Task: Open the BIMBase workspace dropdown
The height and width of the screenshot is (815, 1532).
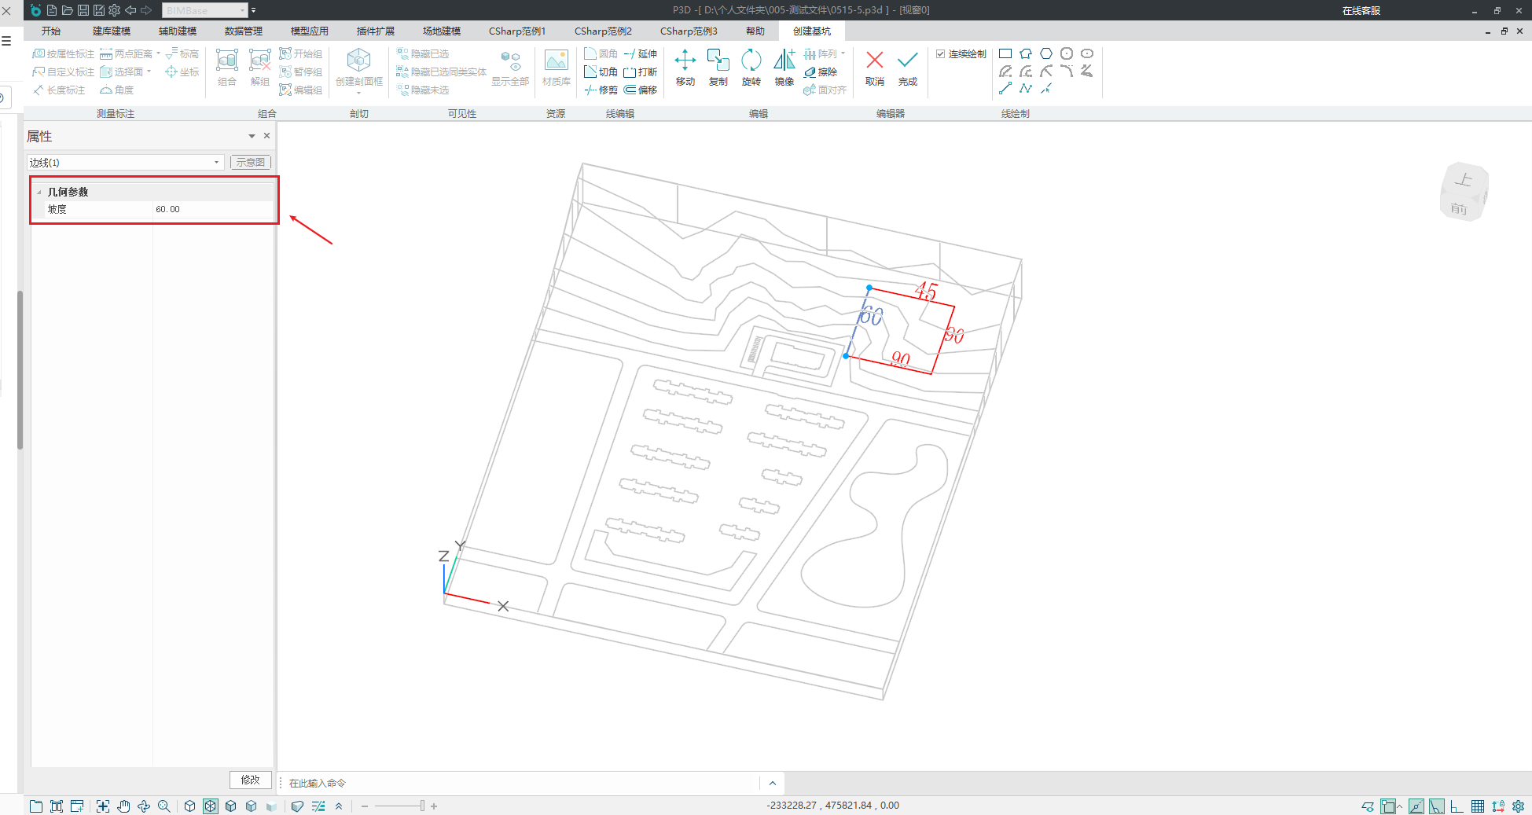Action: coord(242,10)
